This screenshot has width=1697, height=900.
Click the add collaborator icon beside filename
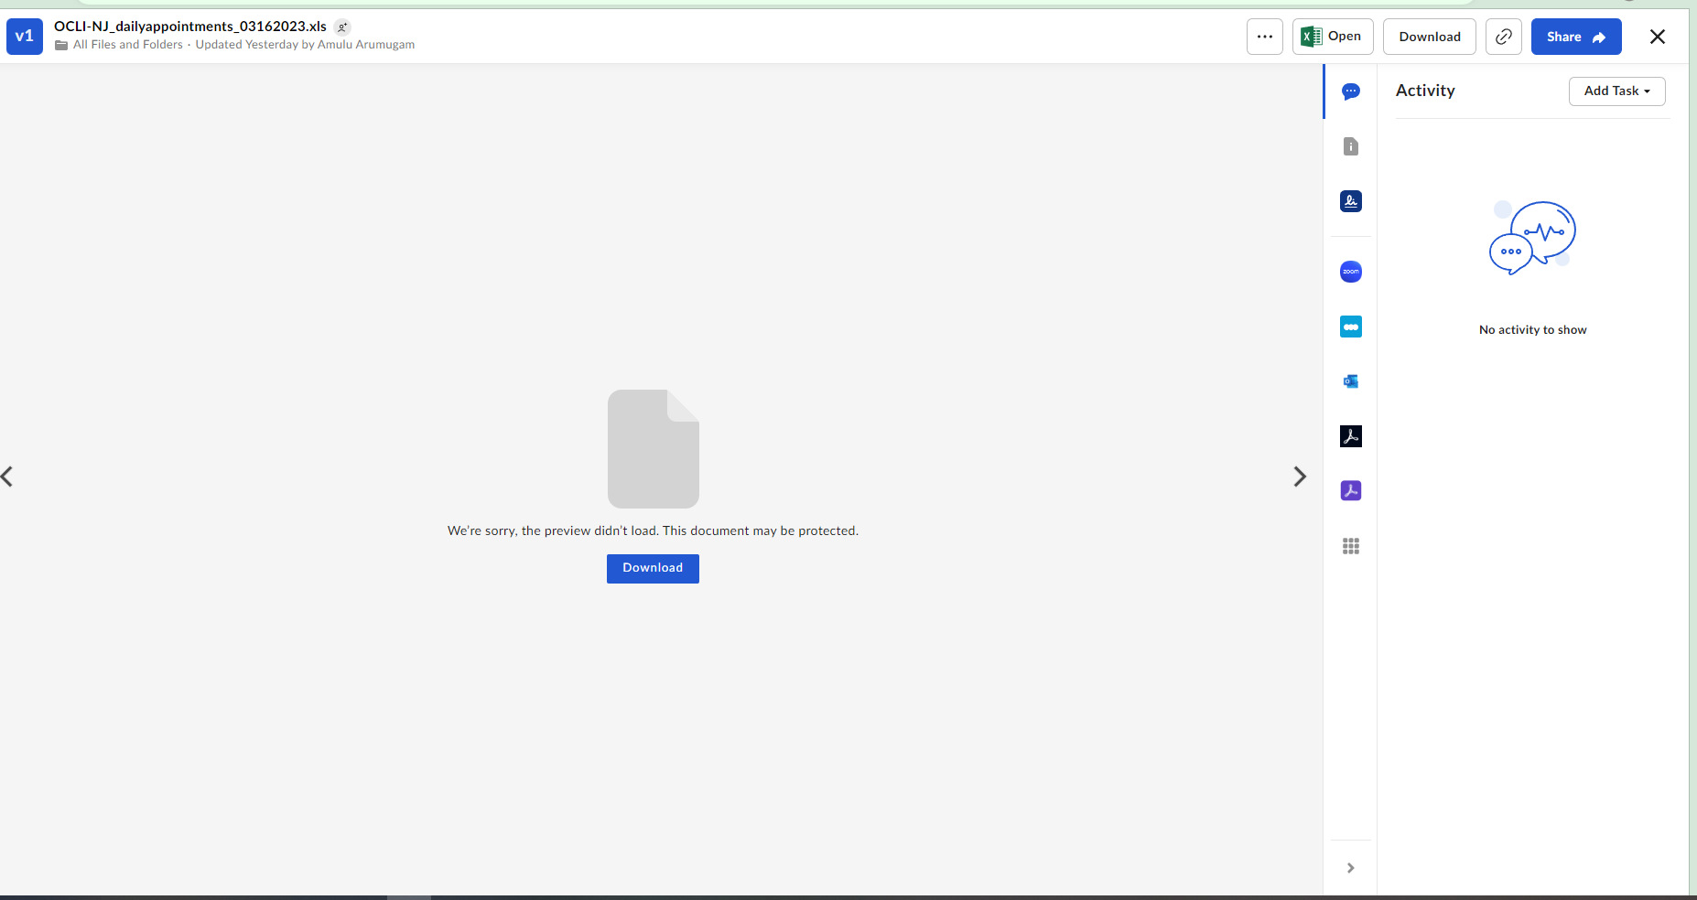pyautogui.click(x=342, y=27)
